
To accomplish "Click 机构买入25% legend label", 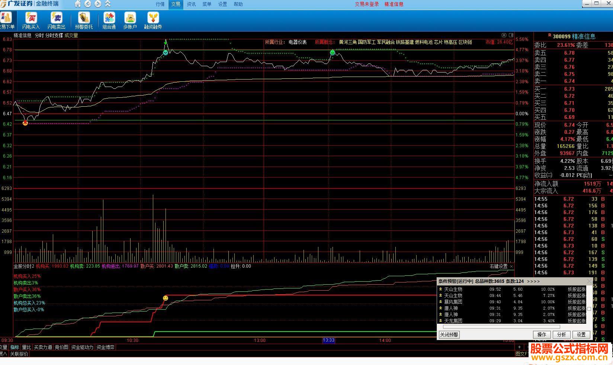I will 27,276.
